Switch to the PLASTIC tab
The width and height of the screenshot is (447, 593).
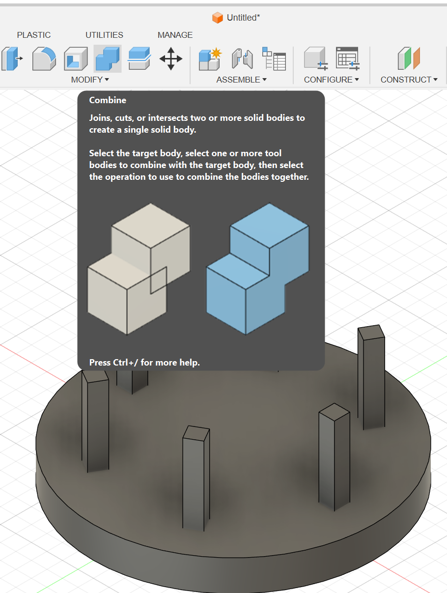click(33, 34)
